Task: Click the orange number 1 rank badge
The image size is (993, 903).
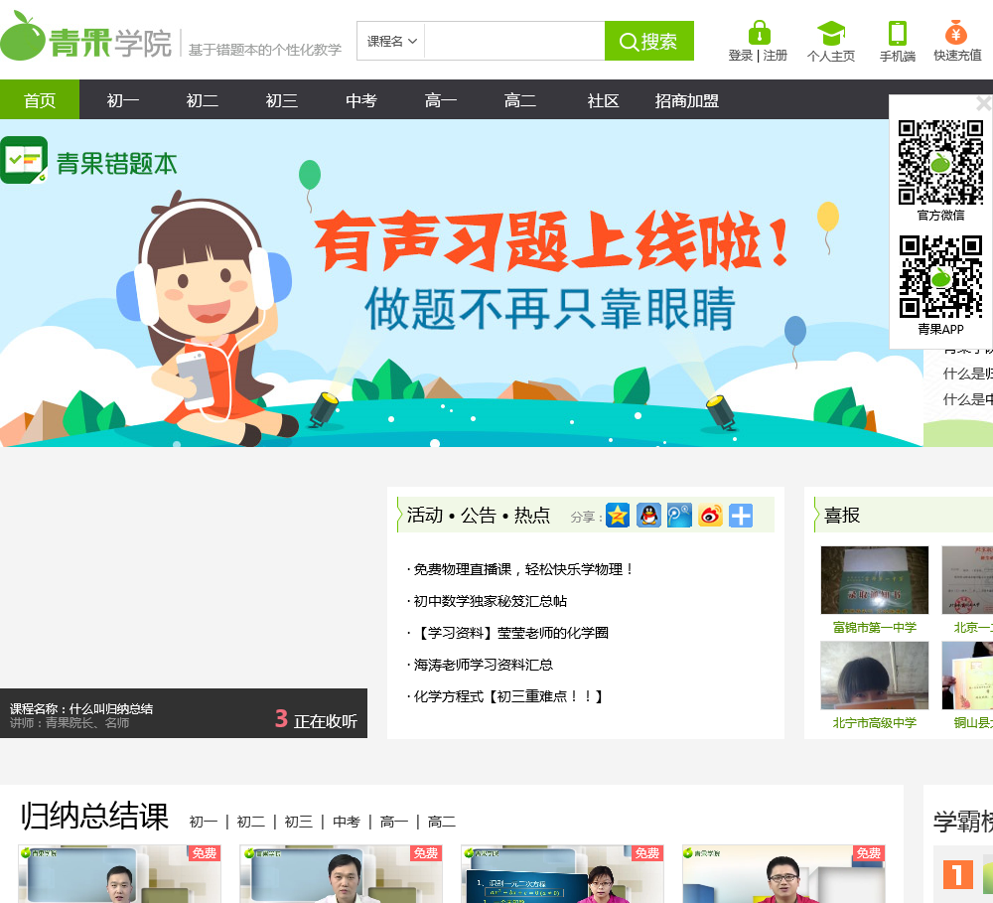Action: click(957, 875)
